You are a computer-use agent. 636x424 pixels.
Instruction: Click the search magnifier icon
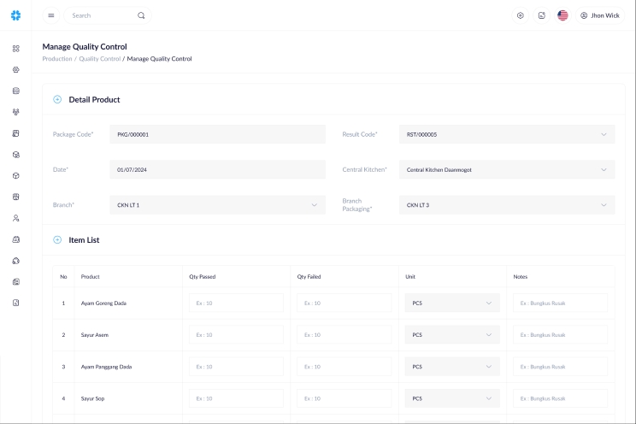(x=141, y=15)
